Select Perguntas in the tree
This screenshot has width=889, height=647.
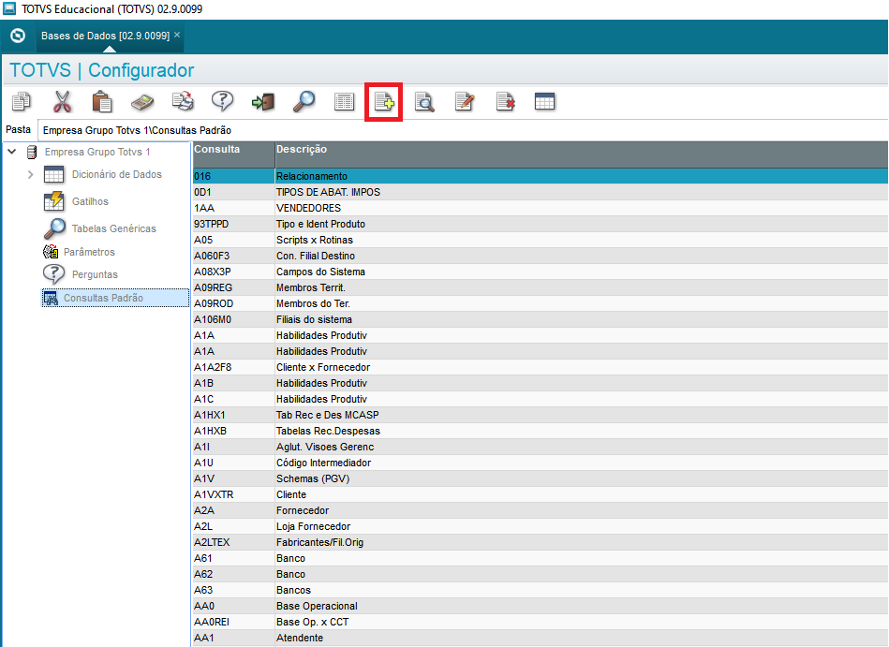pos(95,274)
